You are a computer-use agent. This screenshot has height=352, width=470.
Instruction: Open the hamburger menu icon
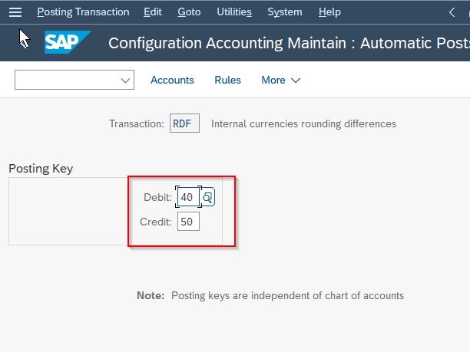pos(15,12)
